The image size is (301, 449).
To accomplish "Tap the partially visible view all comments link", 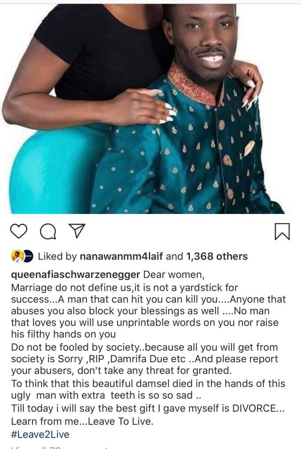I will pos(63,447).
